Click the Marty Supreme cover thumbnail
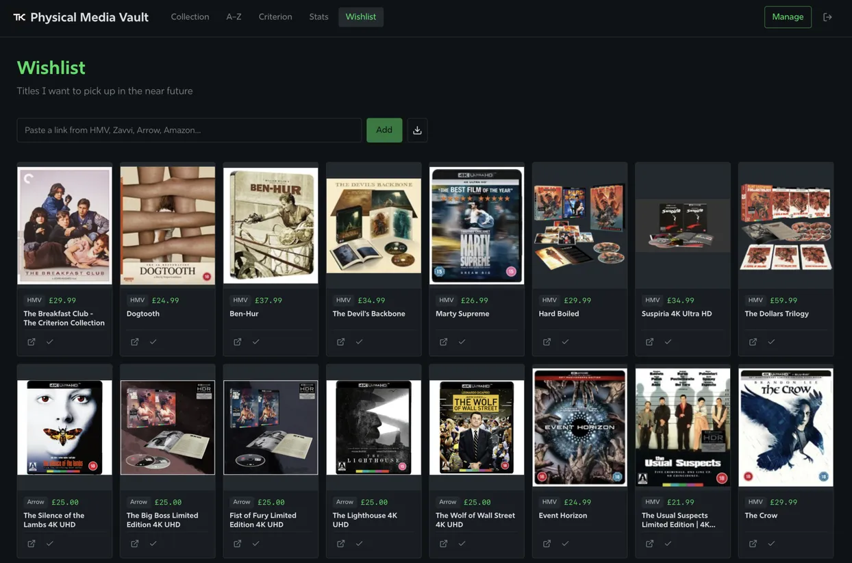Image resolution: width=852 pixels, height=563 pixels. click(x=477, y=225)
